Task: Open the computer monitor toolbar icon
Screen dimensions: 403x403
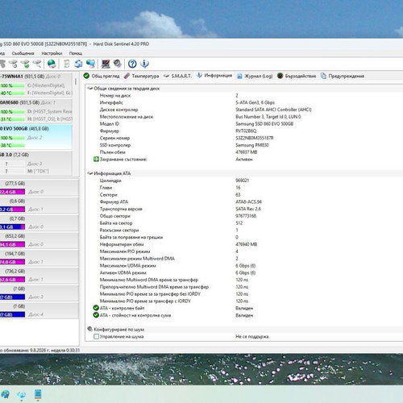Action: coord(106,64)
